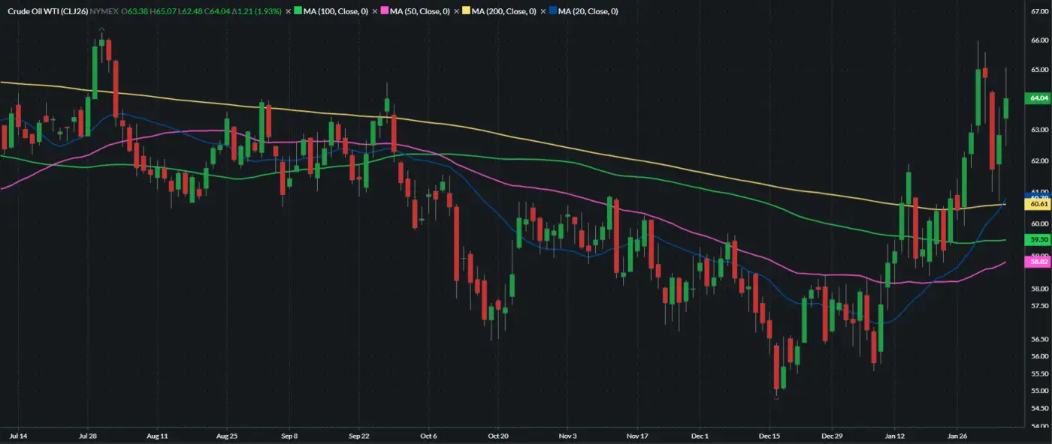Click the pink MA 50 color swatch
This screenshot has height=444, width=1052.
pyautogui.click(x=385, y=12)
